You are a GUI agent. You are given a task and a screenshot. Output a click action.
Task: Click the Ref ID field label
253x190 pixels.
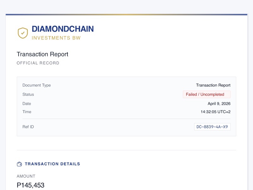point(28,127)
